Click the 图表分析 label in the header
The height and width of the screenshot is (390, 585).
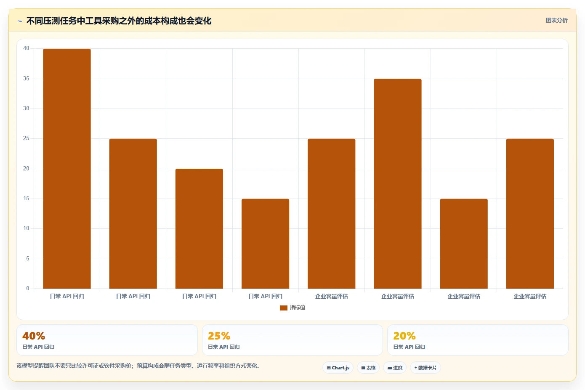click(x=556, y=20)
